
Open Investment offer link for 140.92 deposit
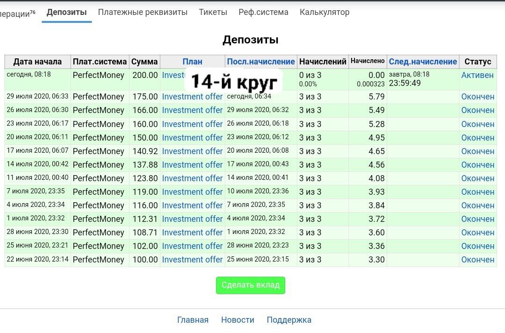tap(192, 151)
